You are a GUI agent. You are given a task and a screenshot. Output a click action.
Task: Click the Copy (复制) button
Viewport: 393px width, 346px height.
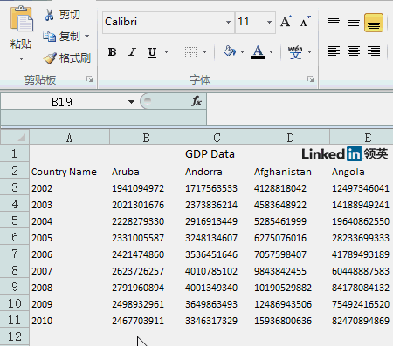[x=62, y=36]
